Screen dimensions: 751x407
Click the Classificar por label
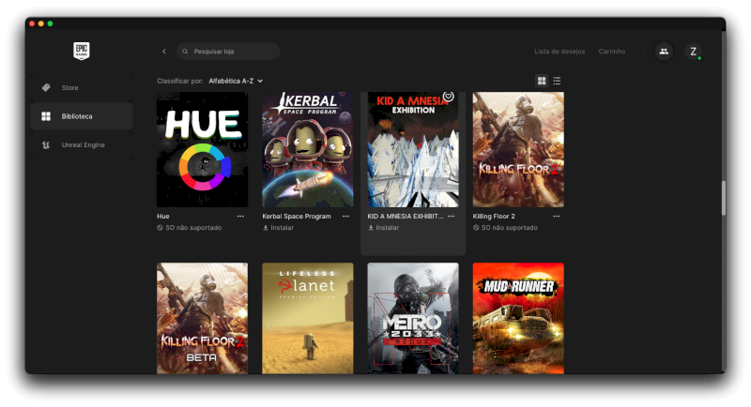pos(180,81)
